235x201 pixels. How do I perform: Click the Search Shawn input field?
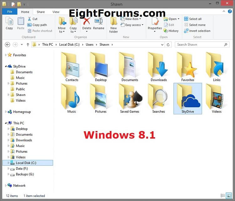202,45
